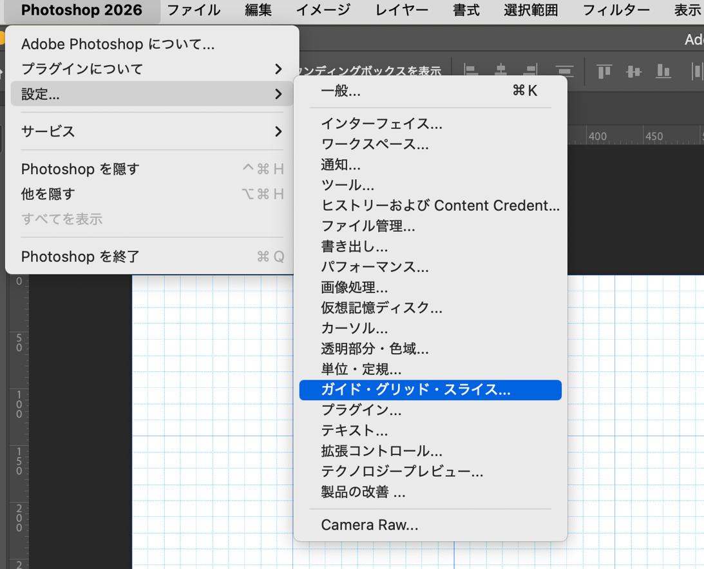Click the align bottom edges icon
The width and height of the screenshot is (704, 569).
(663, 71)
